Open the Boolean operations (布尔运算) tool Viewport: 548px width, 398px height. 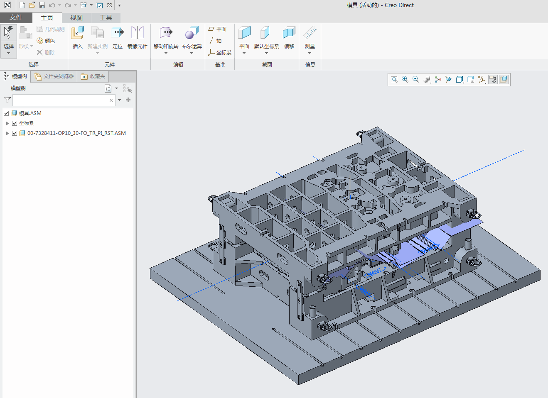click(x=192, y=37)
